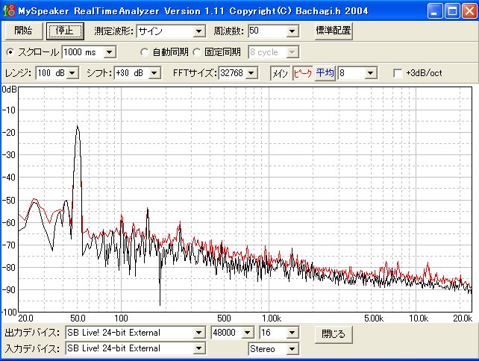This screenshot has width=479, height=361.
Task: Open the averaging count dropdown showing 8
Action: pyautogui.click(x=371, y=73)
